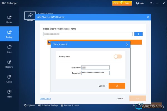Image resolution: width=167 pixels, height=111 pixels.
Task: Click the -50% Sale banner
Action: 122,3
